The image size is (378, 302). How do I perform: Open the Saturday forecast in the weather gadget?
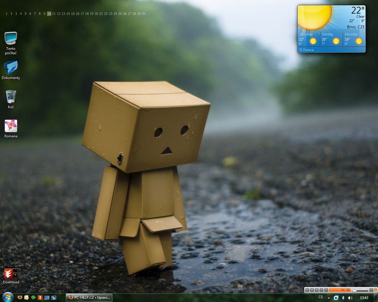tap(309, 39)
